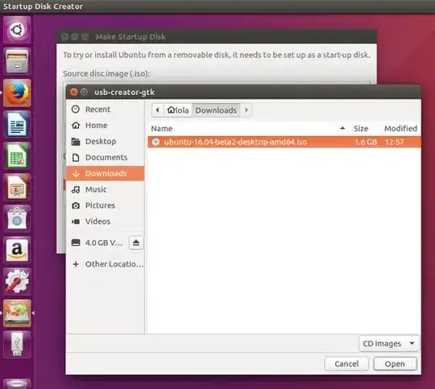
Task: Open CD Images file filter dropdown
Action: [x=388, y=344]
